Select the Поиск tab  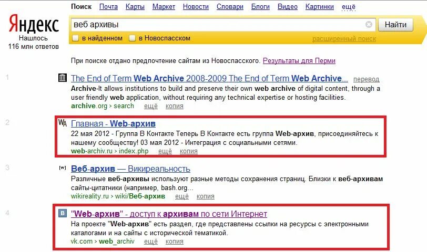point(81,6)
